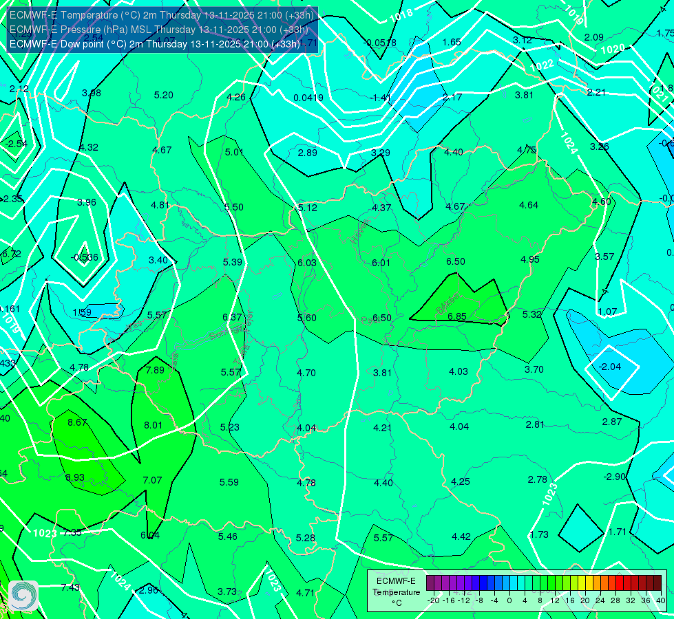Click the Békés county label
The width and height of the screenshot is (674, 619).
[447, 304]
